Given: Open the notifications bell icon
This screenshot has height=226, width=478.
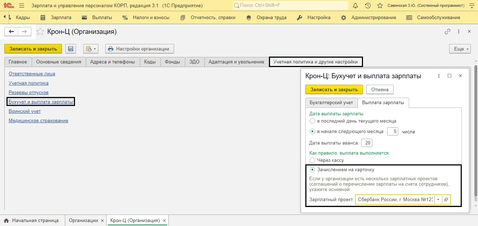Looking at the screenshot, I should pos(355,6).
